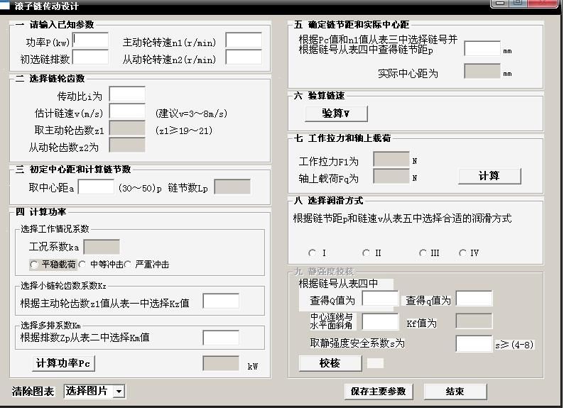Viewport: 564px width, 410px height.
Task: Select lubrication method I
Action: point(313,253)
